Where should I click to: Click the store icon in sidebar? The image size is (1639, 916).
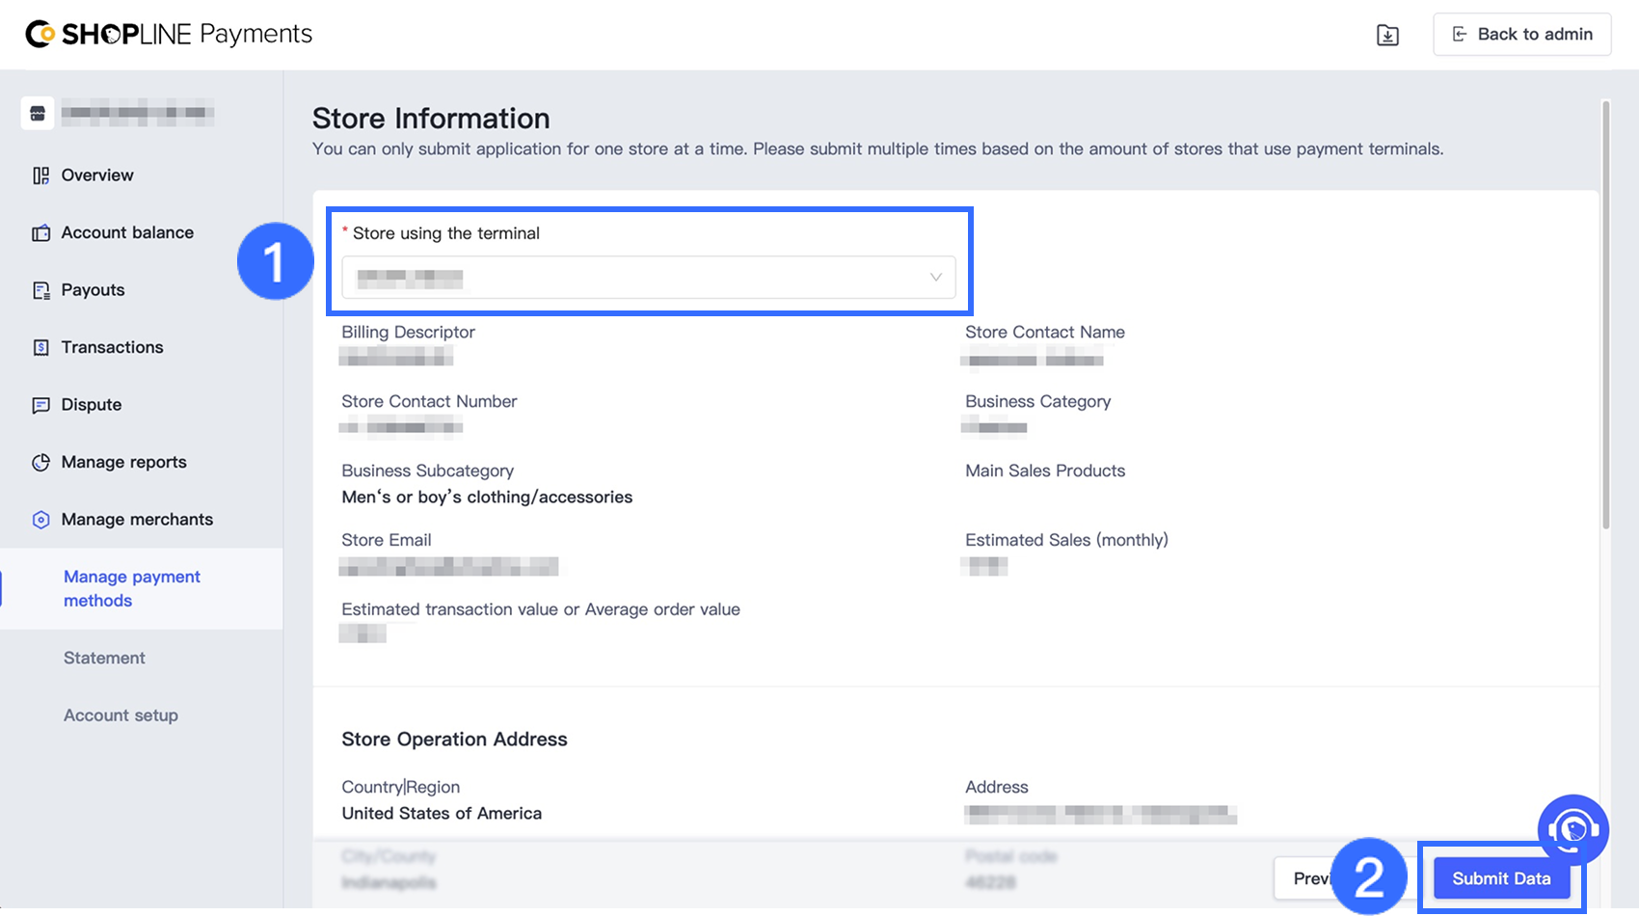(38, 114)
